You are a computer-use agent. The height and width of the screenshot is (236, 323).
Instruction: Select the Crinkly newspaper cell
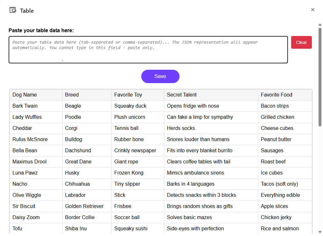[135, 150]
